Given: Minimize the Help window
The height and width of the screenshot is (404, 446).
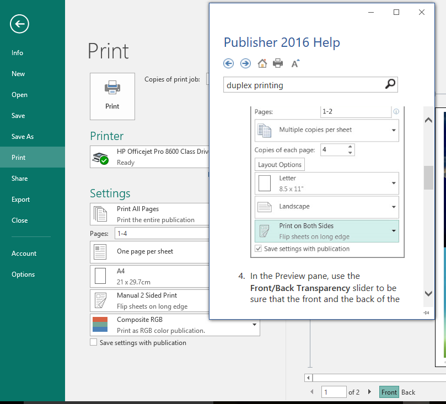Looking at the screenshot, I should (371, 12).
